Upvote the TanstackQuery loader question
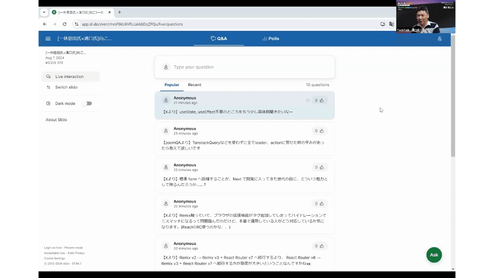Viewport: 494px width, 278px height. pos(320,131)
